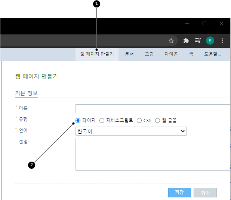Focus the 이름 text field

point(153,109)
